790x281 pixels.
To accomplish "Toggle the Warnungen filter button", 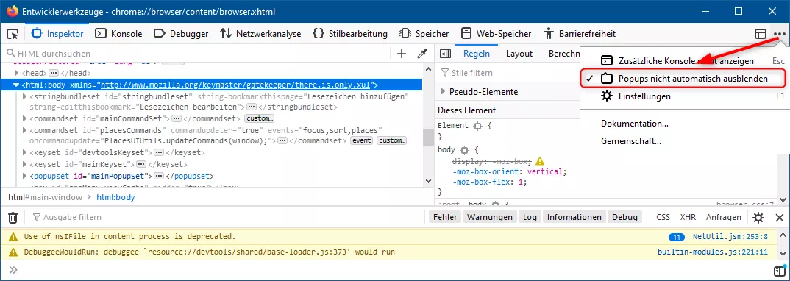I will (490, 217).
